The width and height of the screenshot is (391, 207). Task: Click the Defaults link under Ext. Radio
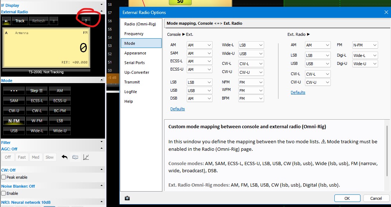[298, 92]
